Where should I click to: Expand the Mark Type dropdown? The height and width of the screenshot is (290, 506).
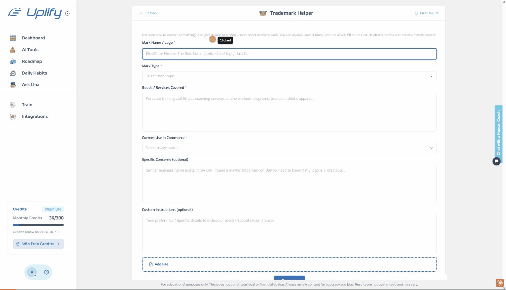click(x=289, y=76)
